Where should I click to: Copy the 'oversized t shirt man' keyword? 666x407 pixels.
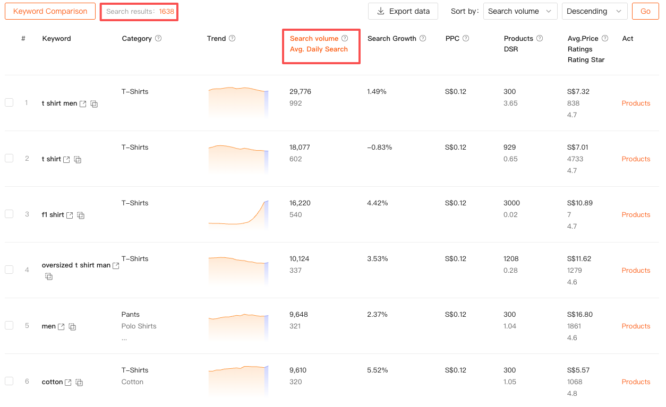(x=49, y=276)
